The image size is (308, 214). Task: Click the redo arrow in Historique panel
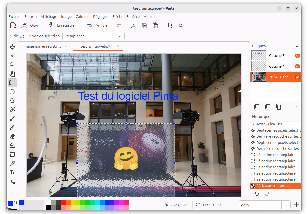point(267,194)
